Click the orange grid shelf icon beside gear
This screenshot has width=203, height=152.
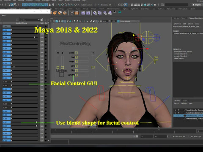coord(77,13)
